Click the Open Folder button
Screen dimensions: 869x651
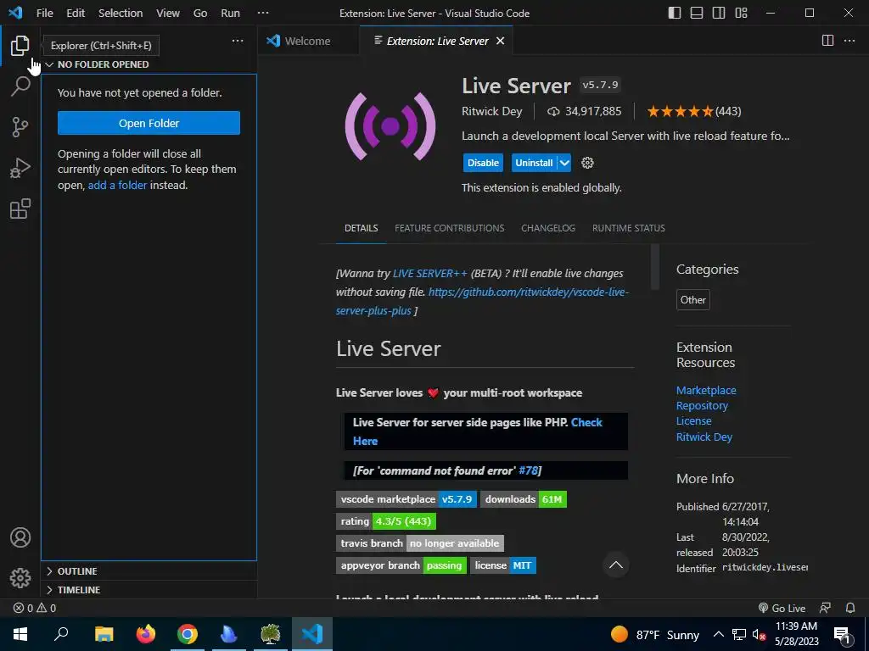(x=149, y=123)
